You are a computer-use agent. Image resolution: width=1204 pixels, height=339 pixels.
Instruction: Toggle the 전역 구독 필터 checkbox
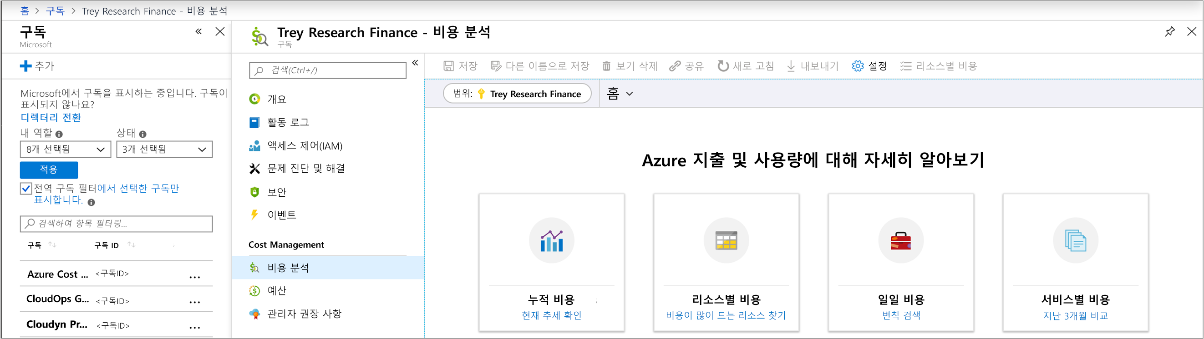click(x=26, y=189)
